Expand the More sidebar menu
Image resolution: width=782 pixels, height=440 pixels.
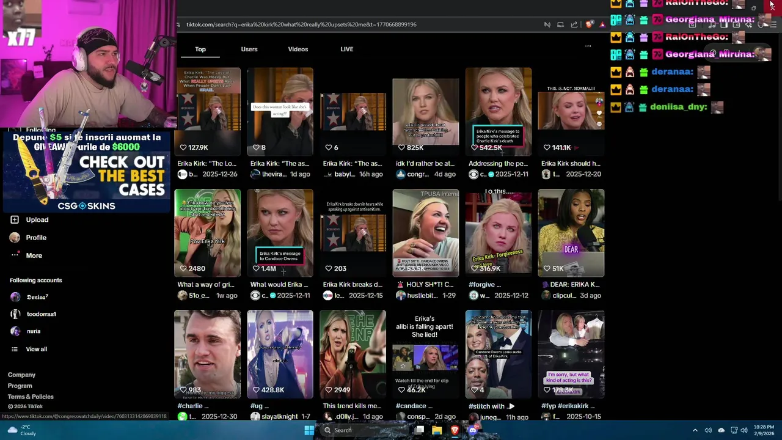34,255
